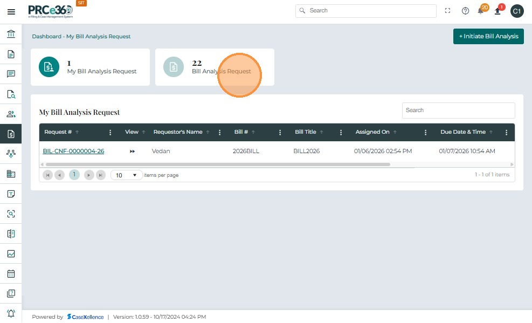The height and width of the screenshot is (323, 532).
Task: Open the items per page dropdown
Action: (x=126, y=175)
